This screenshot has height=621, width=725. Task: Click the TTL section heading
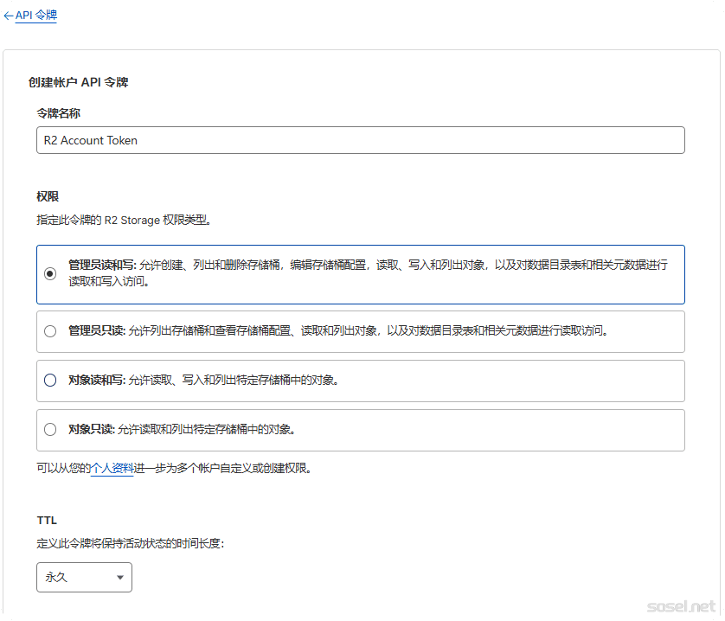tap(47, 521)
